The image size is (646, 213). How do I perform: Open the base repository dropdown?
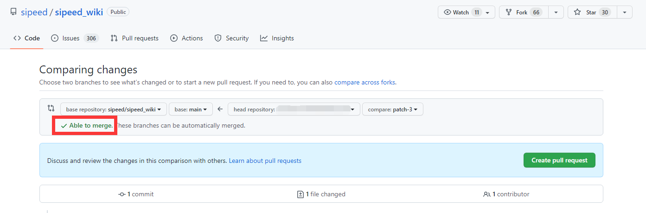pos(113,110)
